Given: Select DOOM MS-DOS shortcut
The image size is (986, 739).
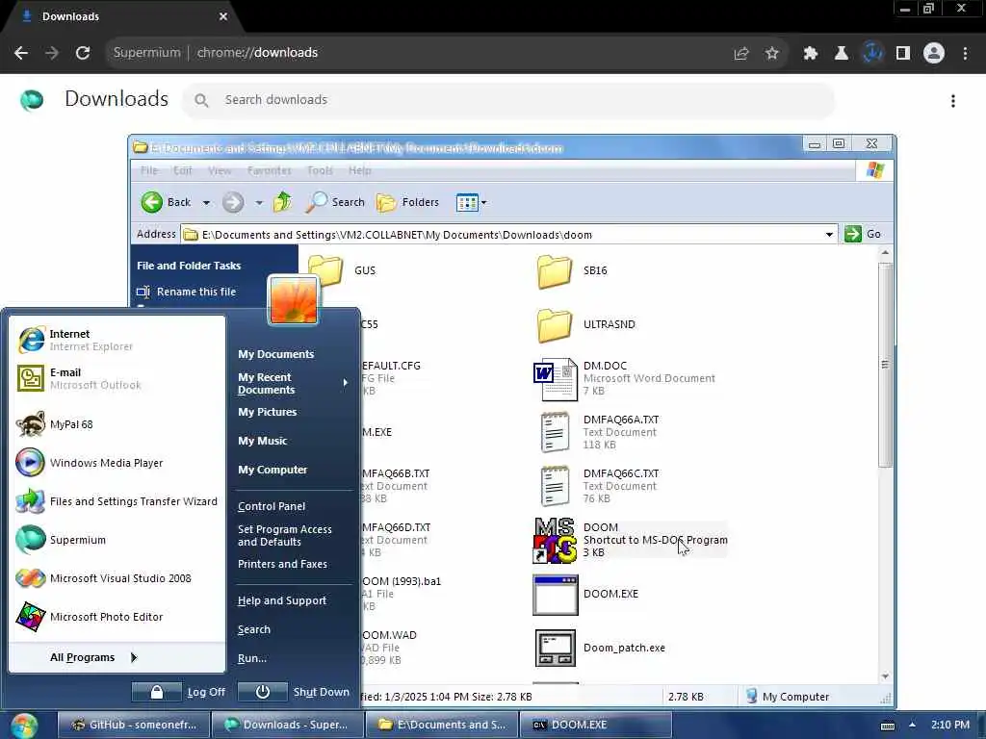Looking at the screenshot, I should tap(630, 540).
